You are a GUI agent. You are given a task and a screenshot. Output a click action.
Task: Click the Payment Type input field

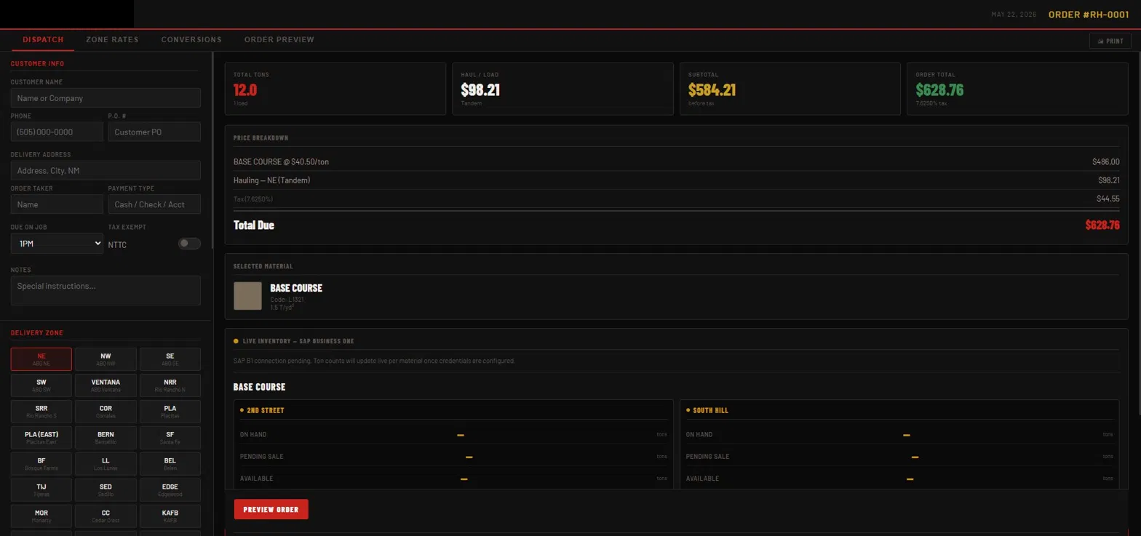point(154,204)
